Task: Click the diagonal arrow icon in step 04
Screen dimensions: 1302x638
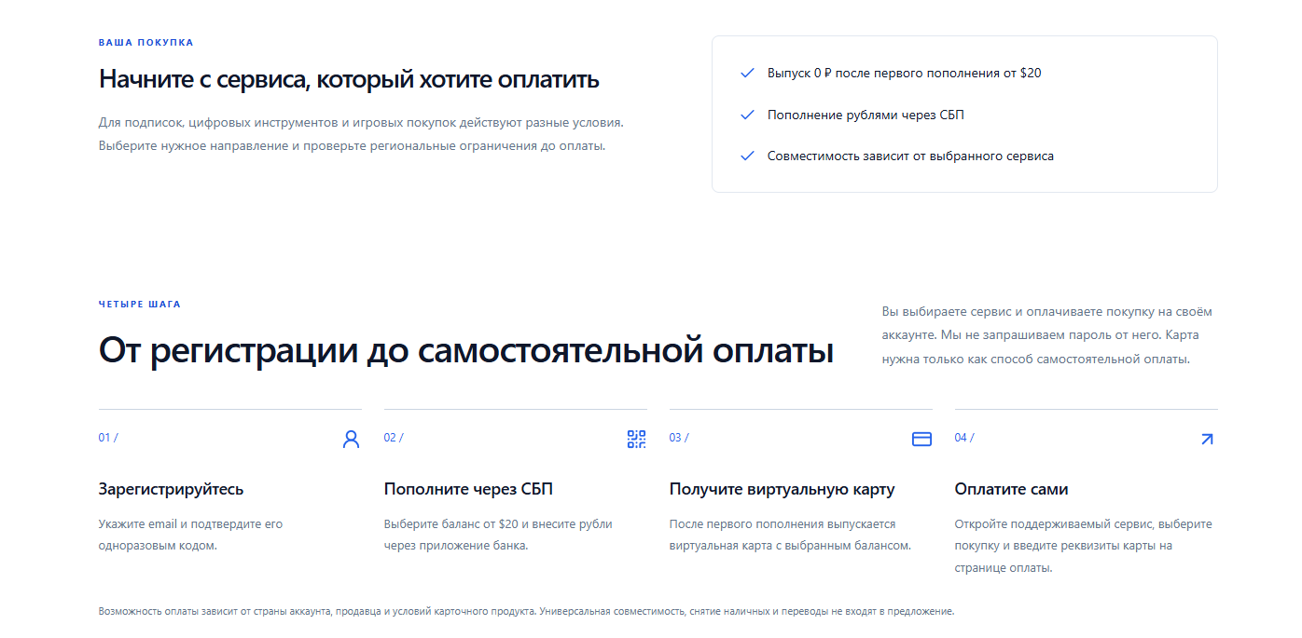Action: click(1207, 440)
